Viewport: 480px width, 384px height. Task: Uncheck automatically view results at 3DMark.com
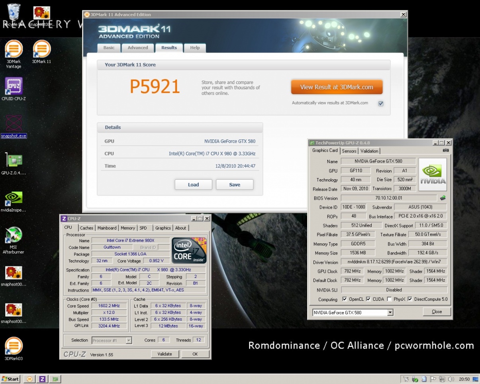pos(381,104)
